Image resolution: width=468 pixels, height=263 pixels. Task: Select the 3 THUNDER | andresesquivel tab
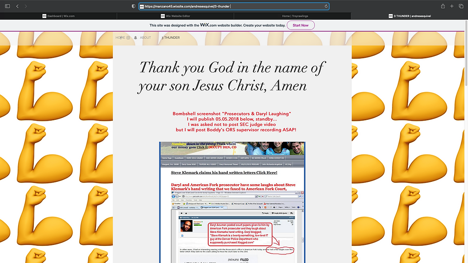click(410, 16)
